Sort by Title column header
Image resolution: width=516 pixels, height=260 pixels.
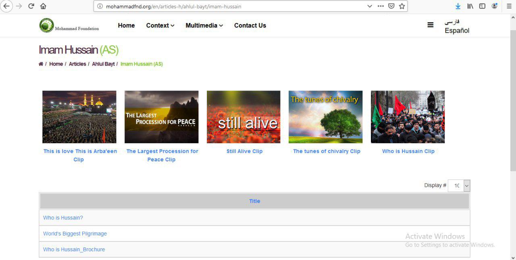254,201
